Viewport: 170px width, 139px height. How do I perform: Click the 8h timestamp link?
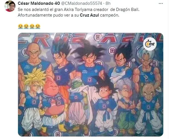coord(108,3)
